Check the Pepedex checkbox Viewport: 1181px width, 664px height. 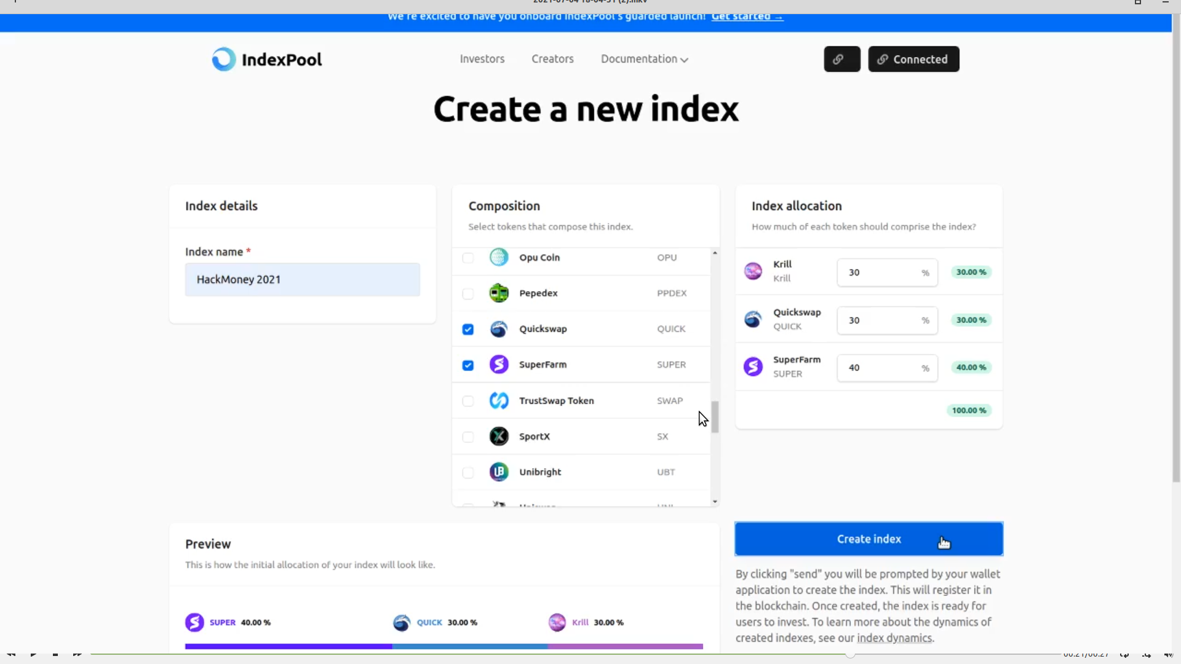468,294
